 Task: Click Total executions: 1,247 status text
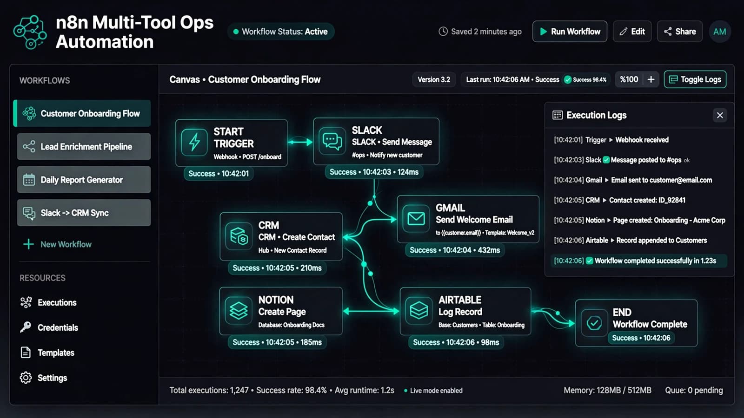coord(209,391)
